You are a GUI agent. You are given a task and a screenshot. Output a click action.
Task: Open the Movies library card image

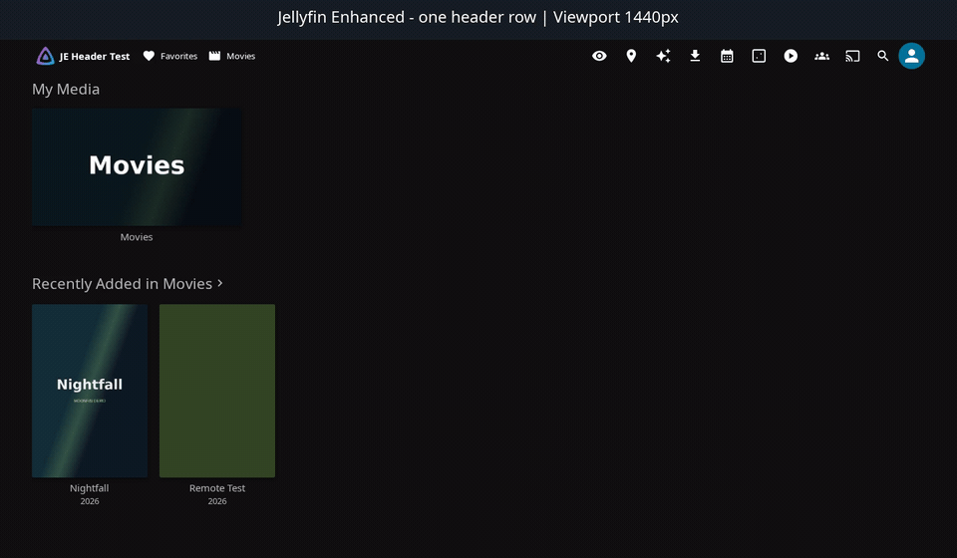[x=137, y=167]
